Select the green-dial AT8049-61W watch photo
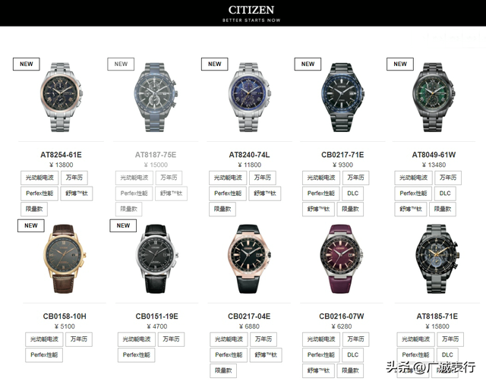The width and height of the screenshot is (486, 384). (x=434, y=97)
